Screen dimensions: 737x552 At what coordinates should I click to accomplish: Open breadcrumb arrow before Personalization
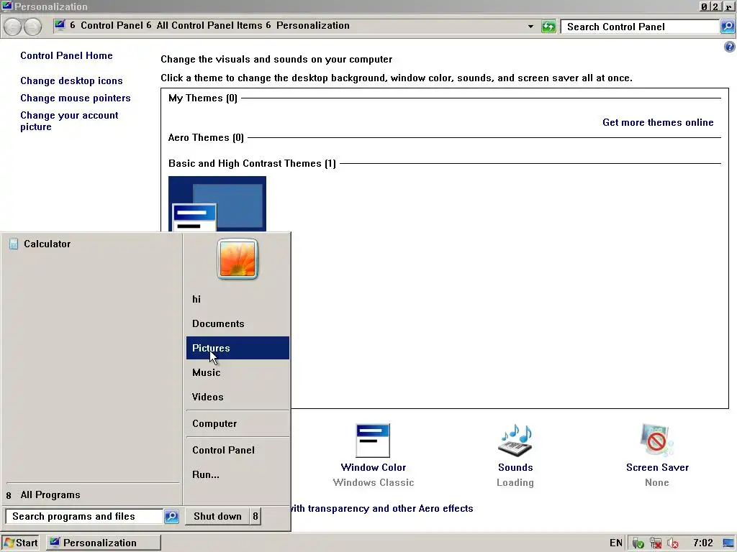click(x=268, y=25)
